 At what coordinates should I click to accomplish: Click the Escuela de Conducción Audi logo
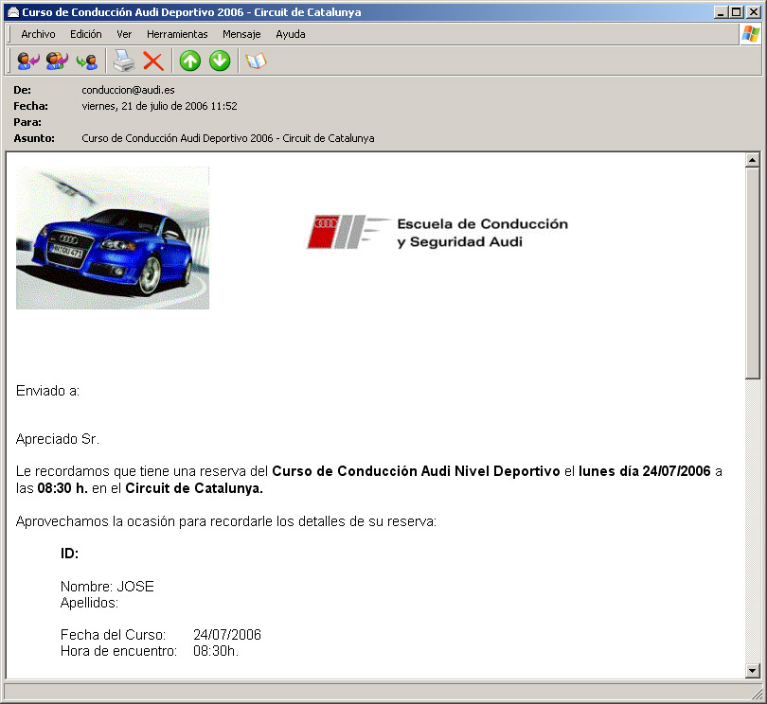pyautogui.click(x=437, y=232)
